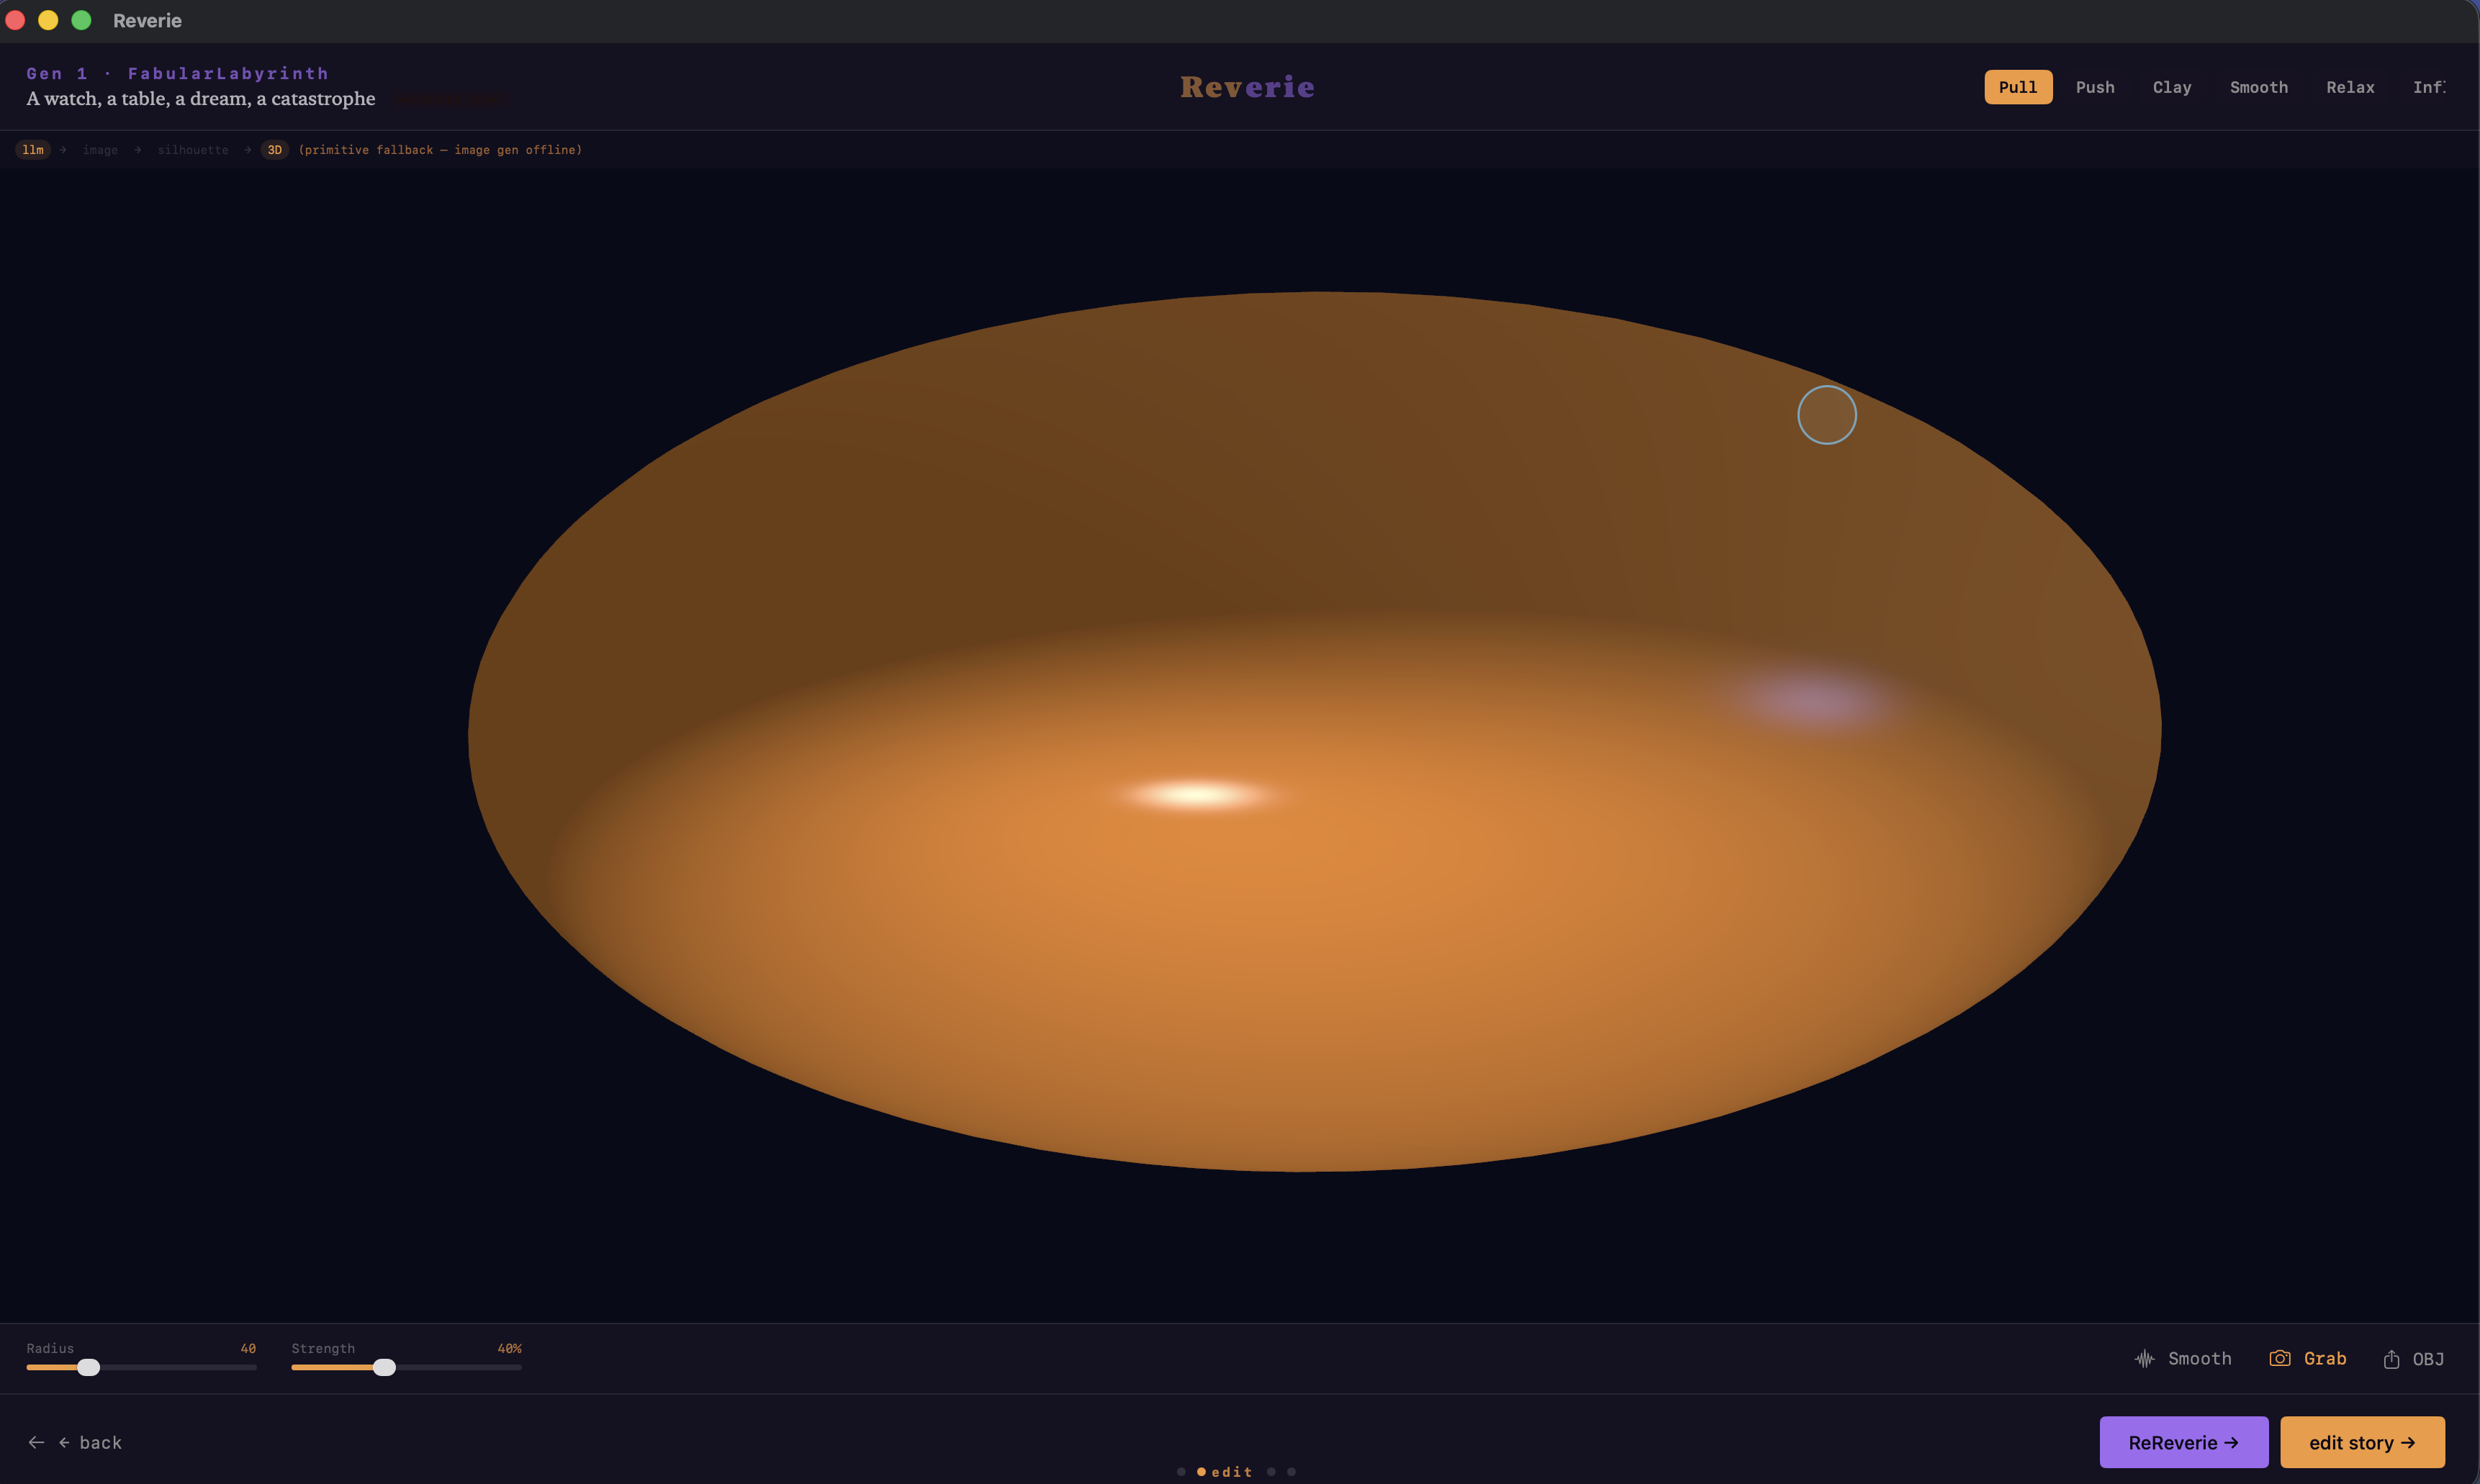Image resolution: width=2480 pixels, height=1484 pixels.
Task: Switch to the Clay sculpt mode
Action: click(2172, 87)
